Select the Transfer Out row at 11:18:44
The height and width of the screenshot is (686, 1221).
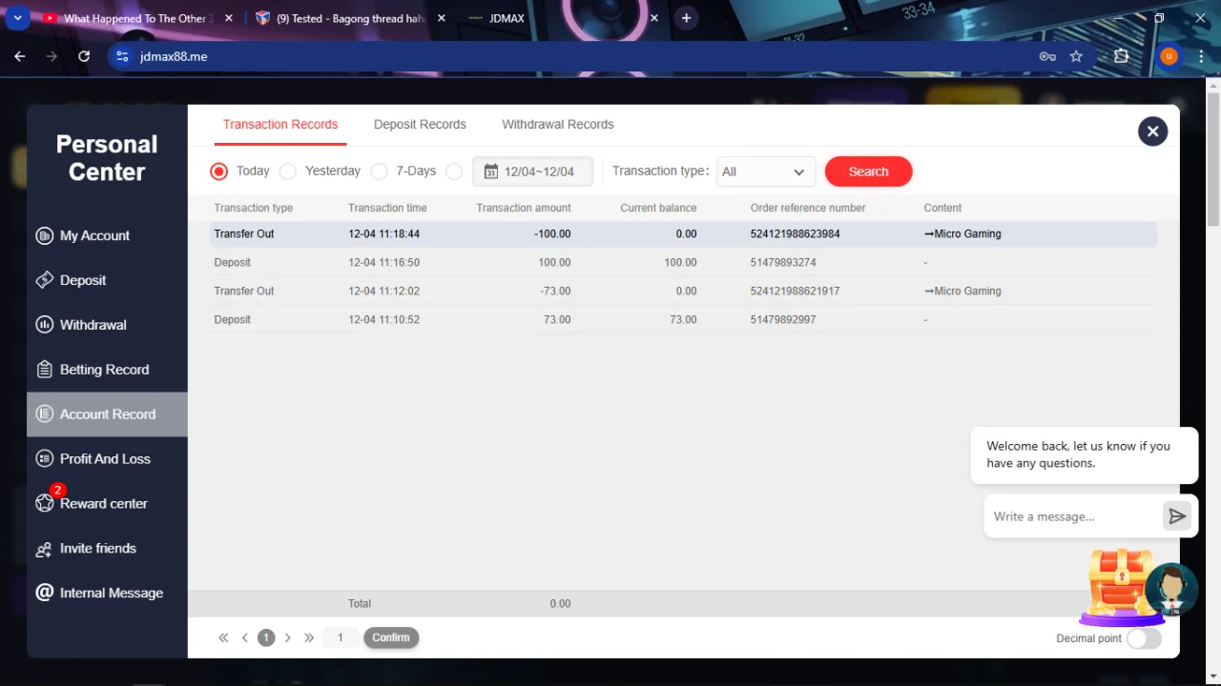(683, 234)
